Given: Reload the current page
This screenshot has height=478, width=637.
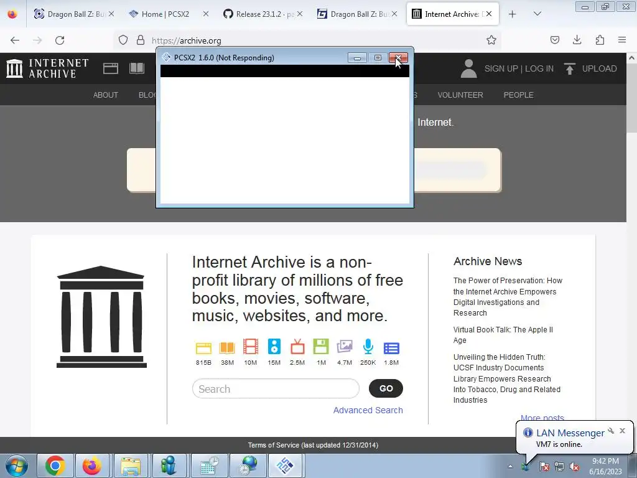Looking at the screenshot, I should 60,40.
